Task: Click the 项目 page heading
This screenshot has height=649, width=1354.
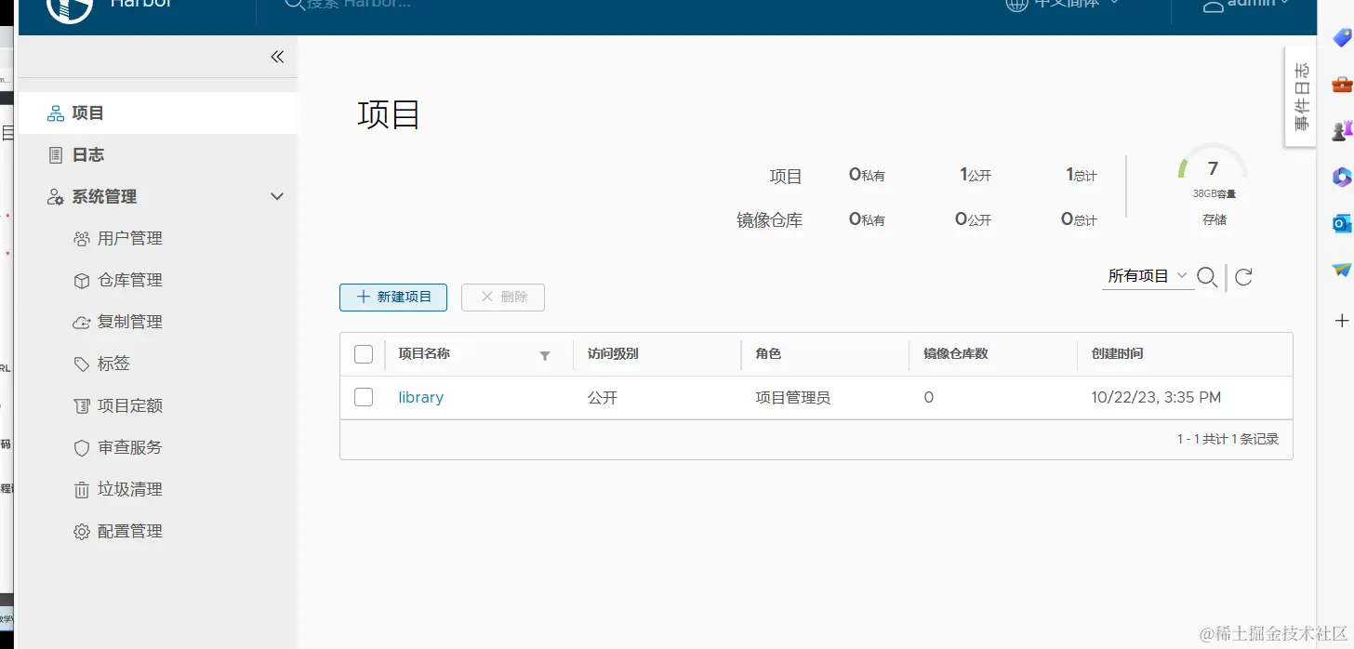Action: tap(390, 114)
